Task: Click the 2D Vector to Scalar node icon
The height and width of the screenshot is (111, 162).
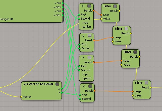Action: tap(57, 84)
